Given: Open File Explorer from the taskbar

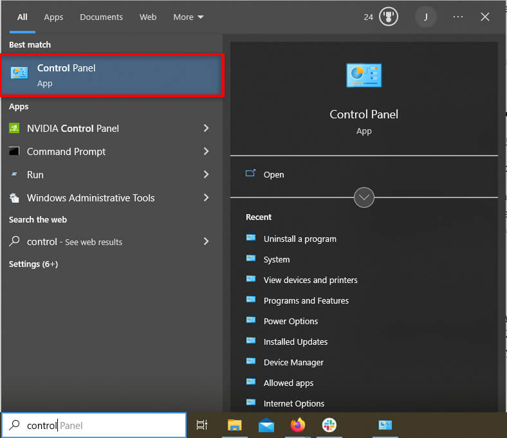Looking at the screenshot, I should coord(234,425).
